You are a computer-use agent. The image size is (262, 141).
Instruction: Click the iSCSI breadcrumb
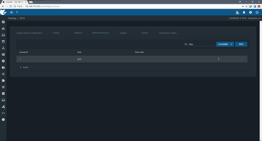tap(22, 18)
